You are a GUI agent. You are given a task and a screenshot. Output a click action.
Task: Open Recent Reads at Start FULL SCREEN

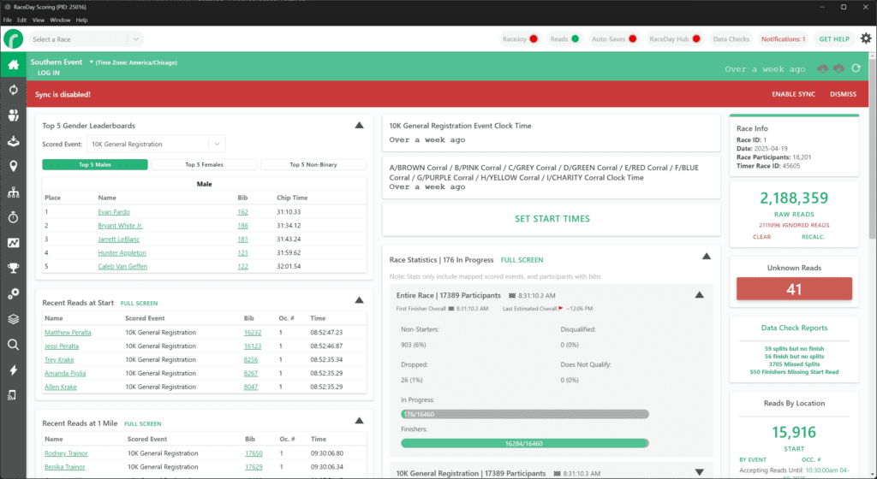pyautogui.click(x=140, y=303)
